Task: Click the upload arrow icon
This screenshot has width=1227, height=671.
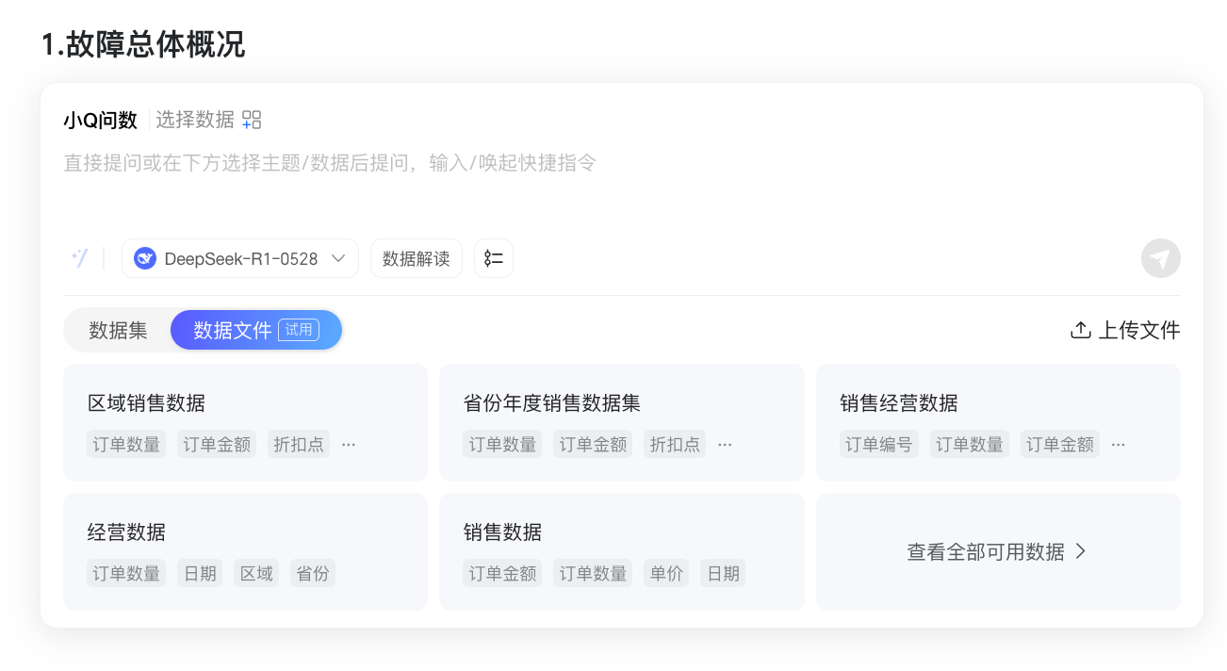Action: pos(1080,330)
